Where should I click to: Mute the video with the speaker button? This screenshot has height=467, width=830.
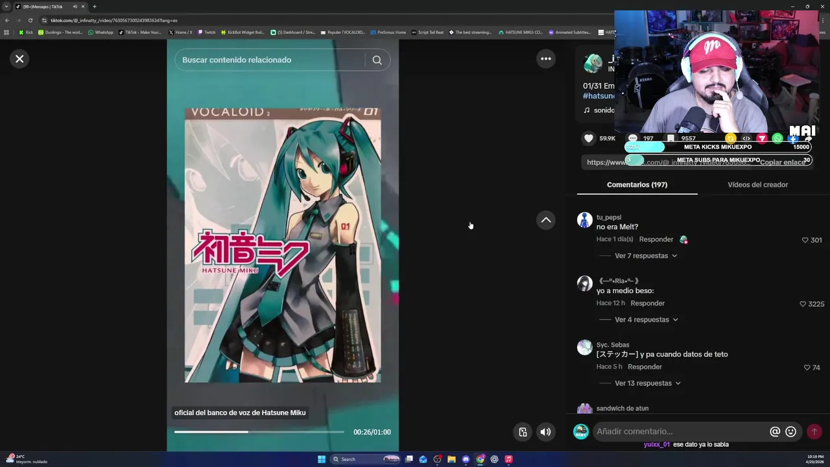546,432
